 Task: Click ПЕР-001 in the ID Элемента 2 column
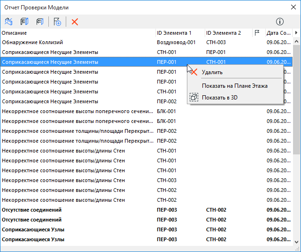[216, 52]
